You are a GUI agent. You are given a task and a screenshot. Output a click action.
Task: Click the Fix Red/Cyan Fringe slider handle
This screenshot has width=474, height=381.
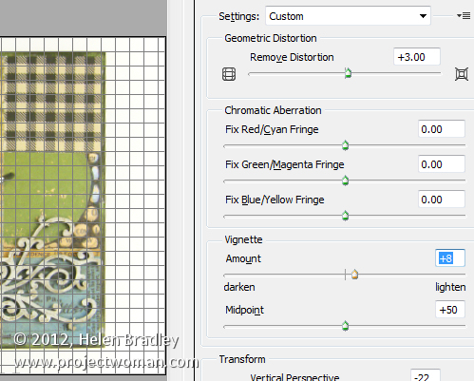point(346,145)
